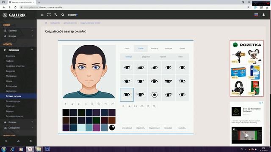Open the hamburger menu in top bar
The width and height of the screenshot is (271, 152).
point(42,15)
